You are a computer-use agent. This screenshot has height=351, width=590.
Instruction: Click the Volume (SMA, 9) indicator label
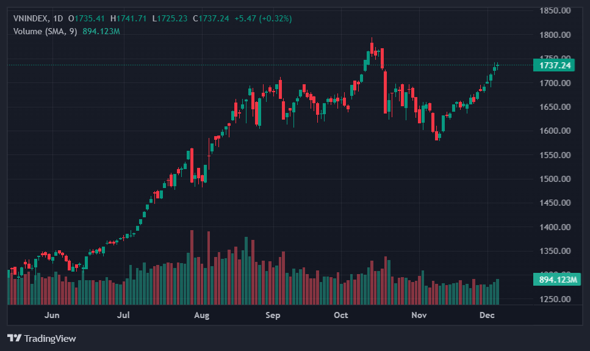click(x=45, y=31)
